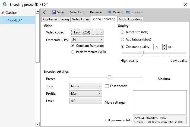Viewport: 190px width, 127px height.
Task: Open the Framerate (FPS) dropdown
Action: tap(87, 39)
